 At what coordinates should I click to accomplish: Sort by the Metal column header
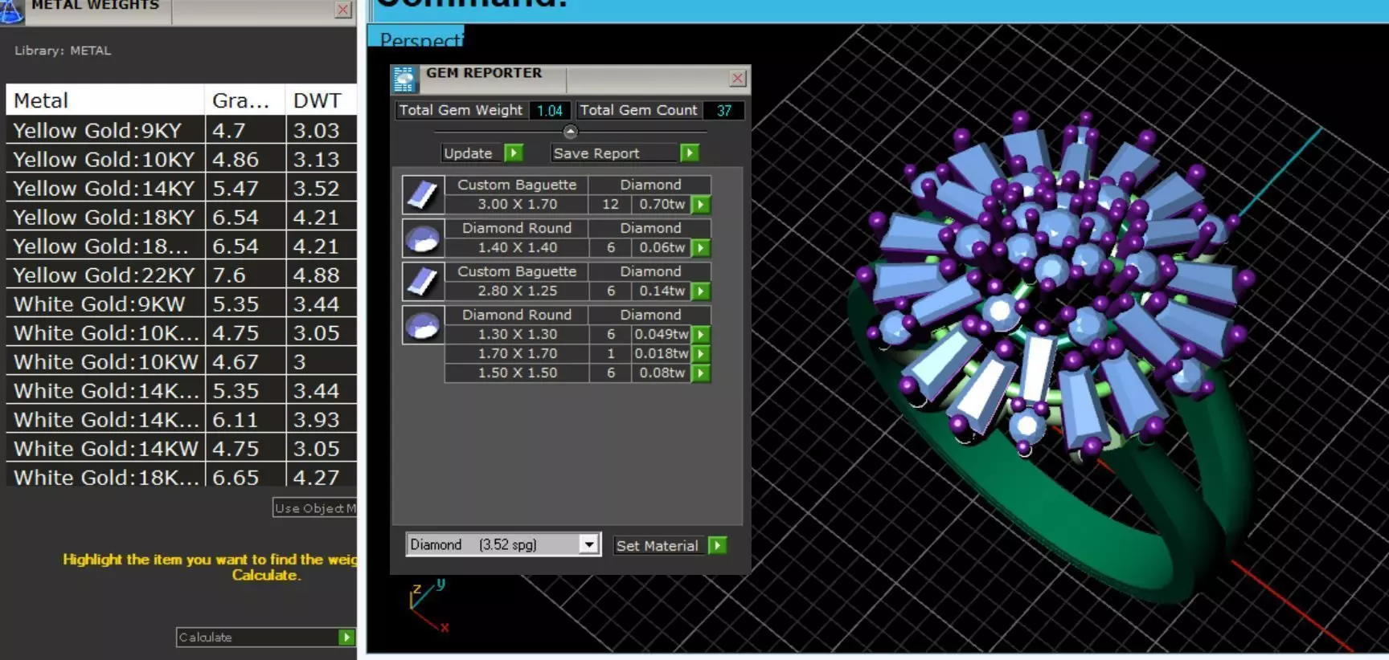pyautogui.click(x=105, y=100)
